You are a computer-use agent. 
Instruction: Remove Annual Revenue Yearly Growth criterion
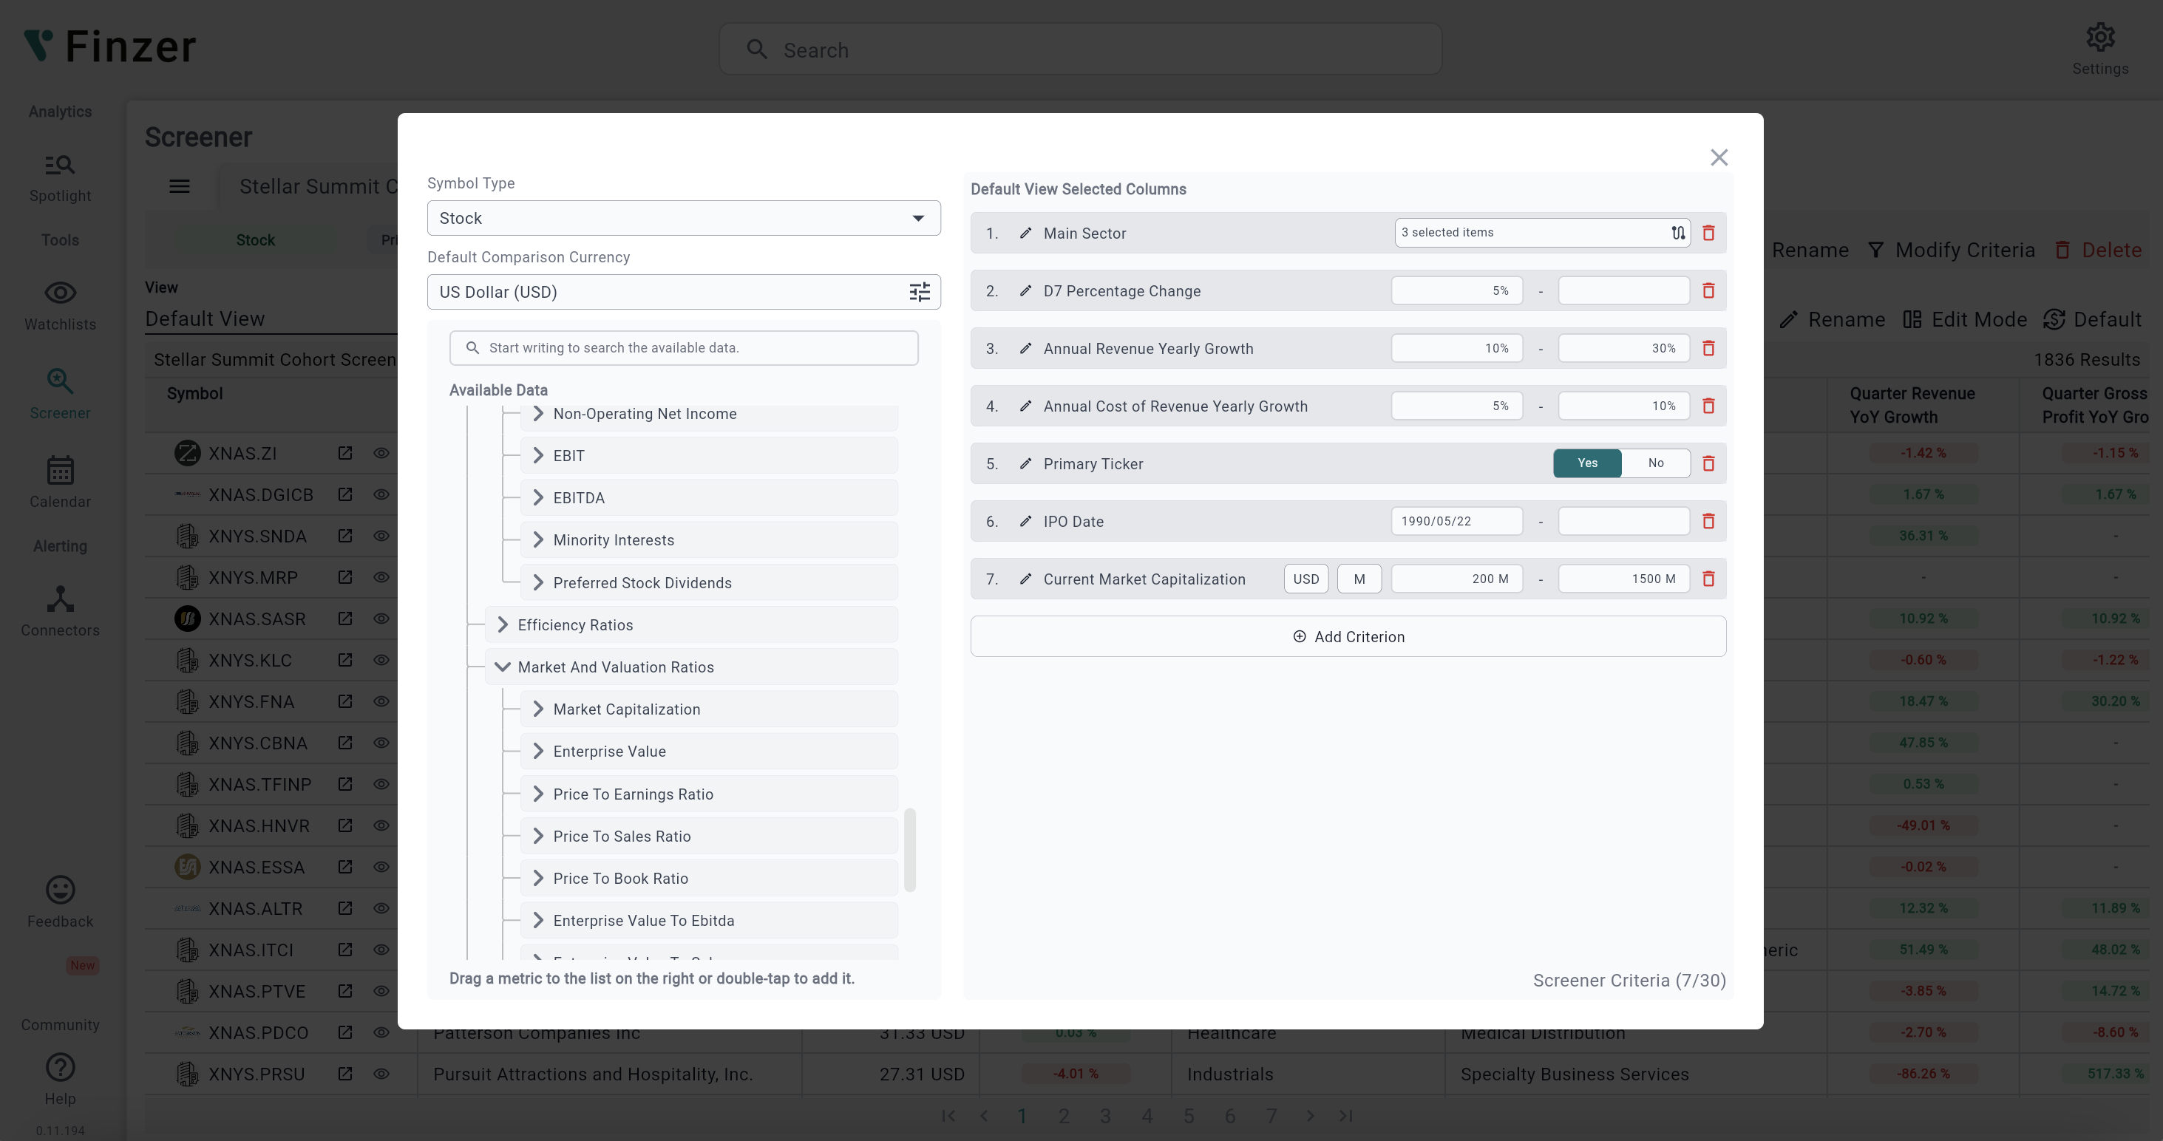[x=1708, y=348]
